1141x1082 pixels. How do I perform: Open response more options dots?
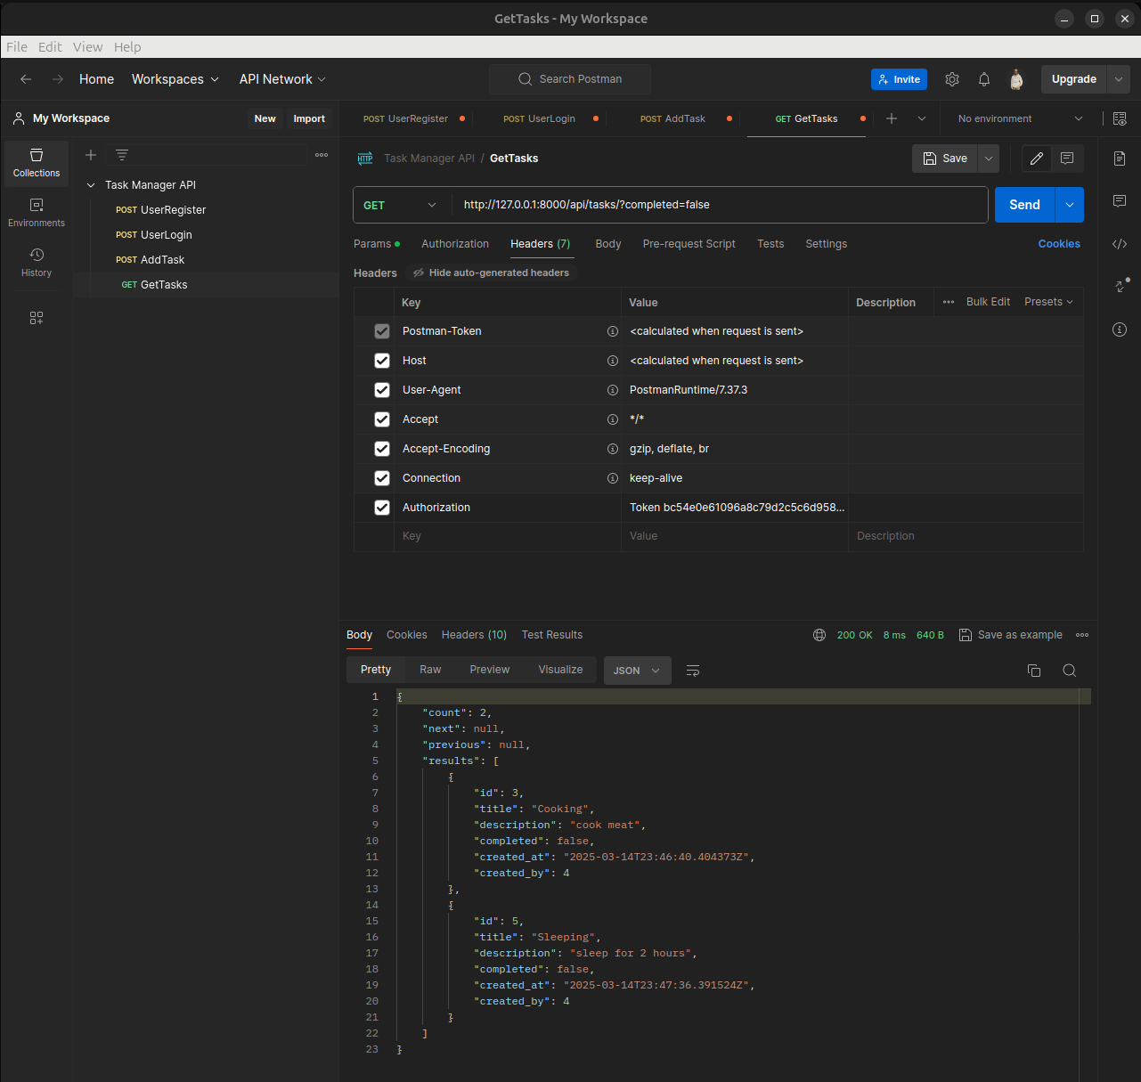coord(1082,635)
